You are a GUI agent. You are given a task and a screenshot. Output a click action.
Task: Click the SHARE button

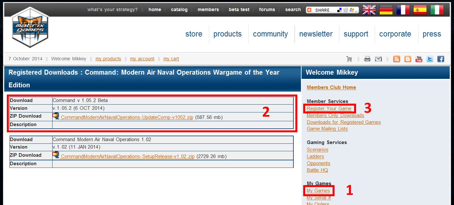(x=332, y=10)
